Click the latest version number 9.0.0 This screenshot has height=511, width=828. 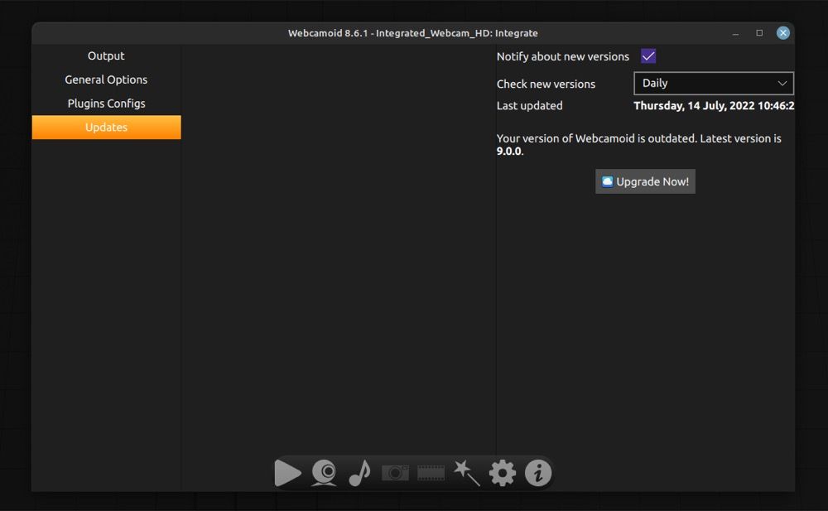tap(509, 151)
